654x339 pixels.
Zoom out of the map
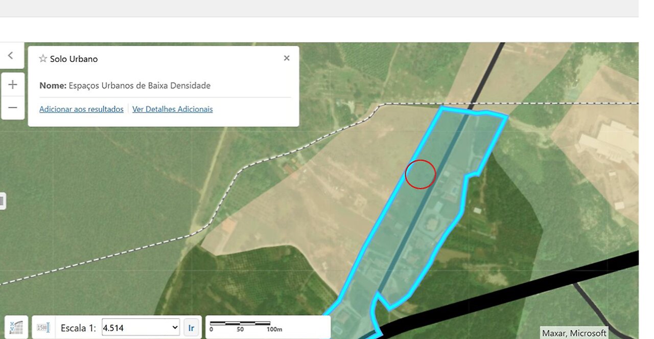[12, 107]
